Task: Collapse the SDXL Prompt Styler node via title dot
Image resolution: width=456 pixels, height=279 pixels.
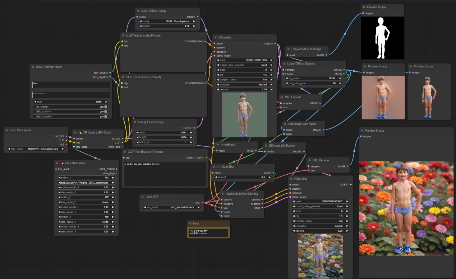Action: click(33, 67)
